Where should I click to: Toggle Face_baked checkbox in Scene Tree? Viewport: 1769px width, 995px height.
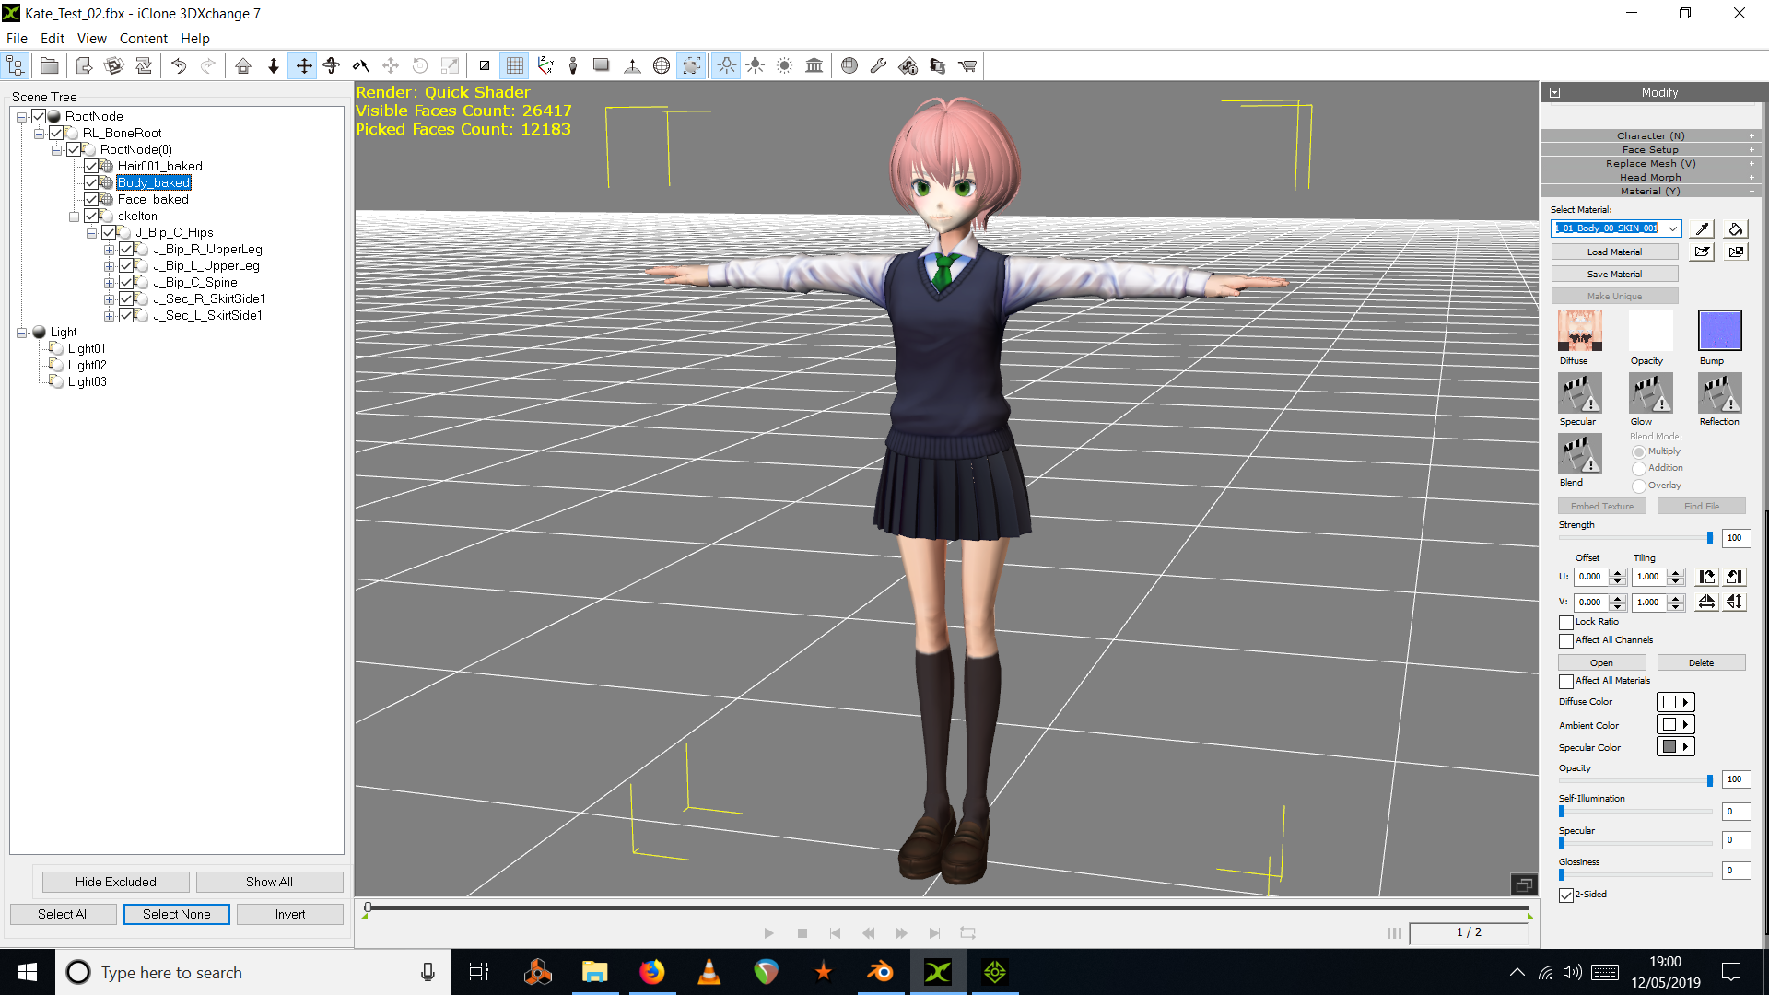(91, 199)
